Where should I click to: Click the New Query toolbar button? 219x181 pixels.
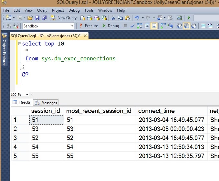click(x=65, y=18)
